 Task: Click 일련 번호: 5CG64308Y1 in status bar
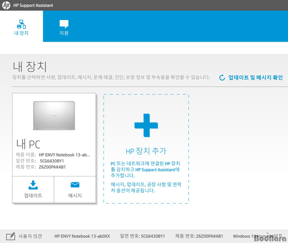coord(143,236)
